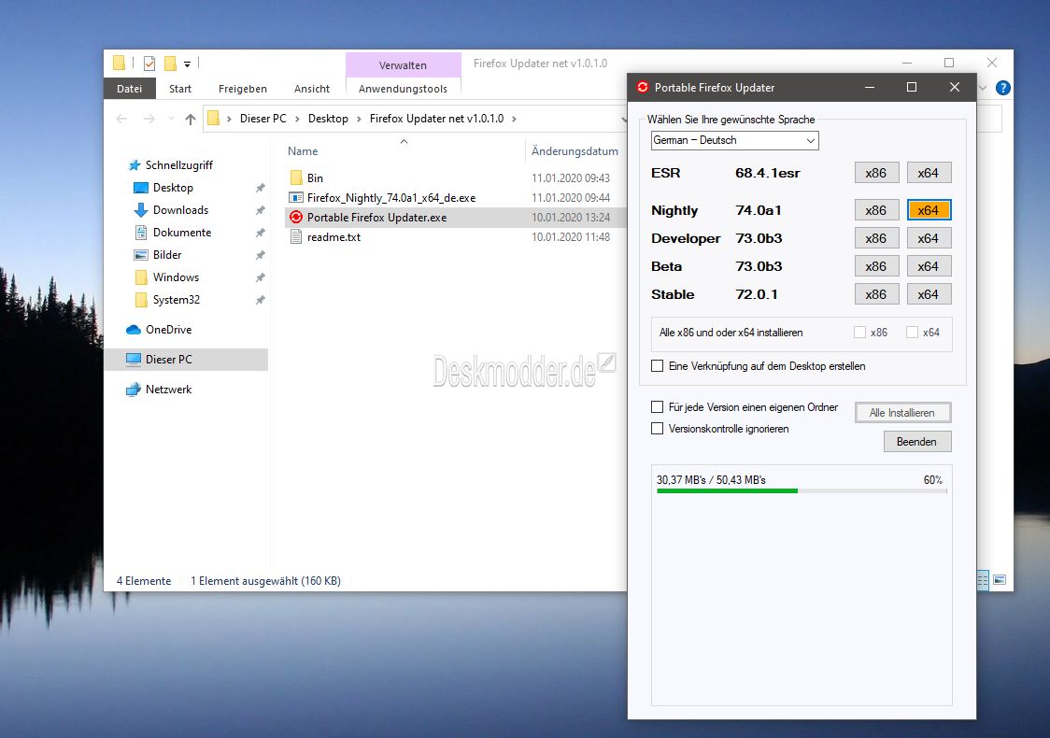
Task: Open Desktop via its sidebar icon
Action: point(141,188)
